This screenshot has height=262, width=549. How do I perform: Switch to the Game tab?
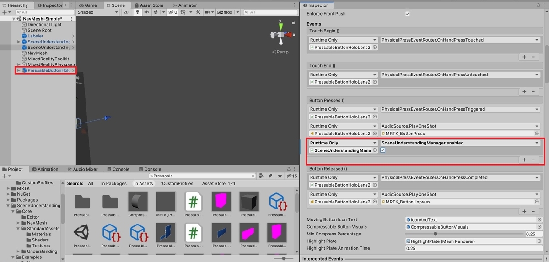click(x=88, y=5)
